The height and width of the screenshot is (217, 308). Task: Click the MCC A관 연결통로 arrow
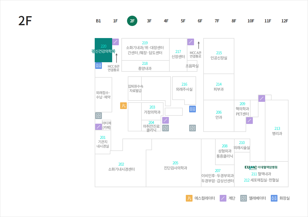[x=199, y=45]
